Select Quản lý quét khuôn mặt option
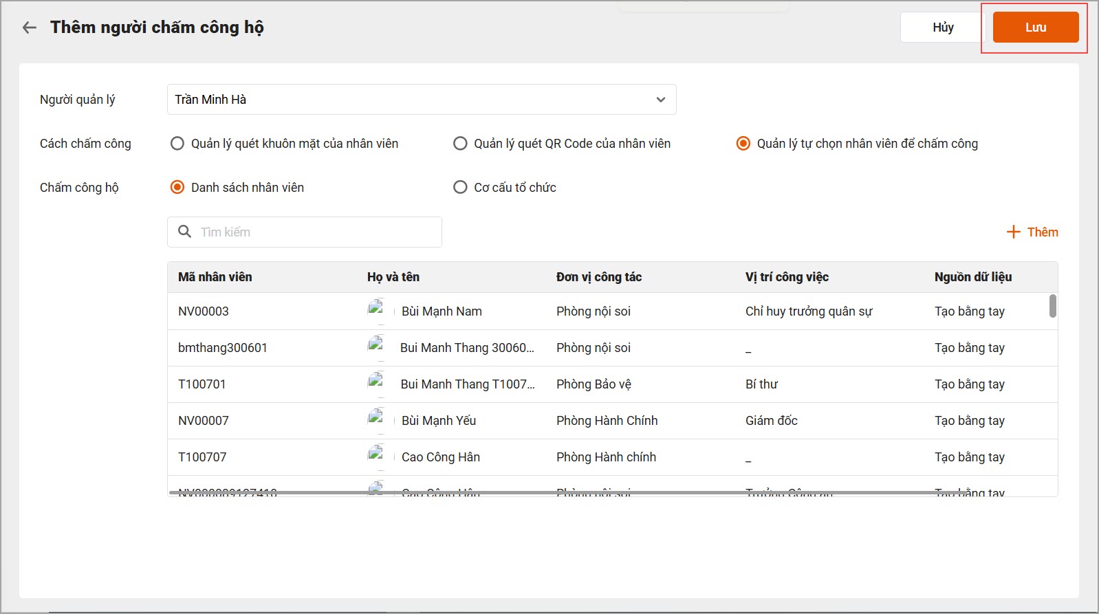This screenshot has height=614, width=1099. click(177, 144)
